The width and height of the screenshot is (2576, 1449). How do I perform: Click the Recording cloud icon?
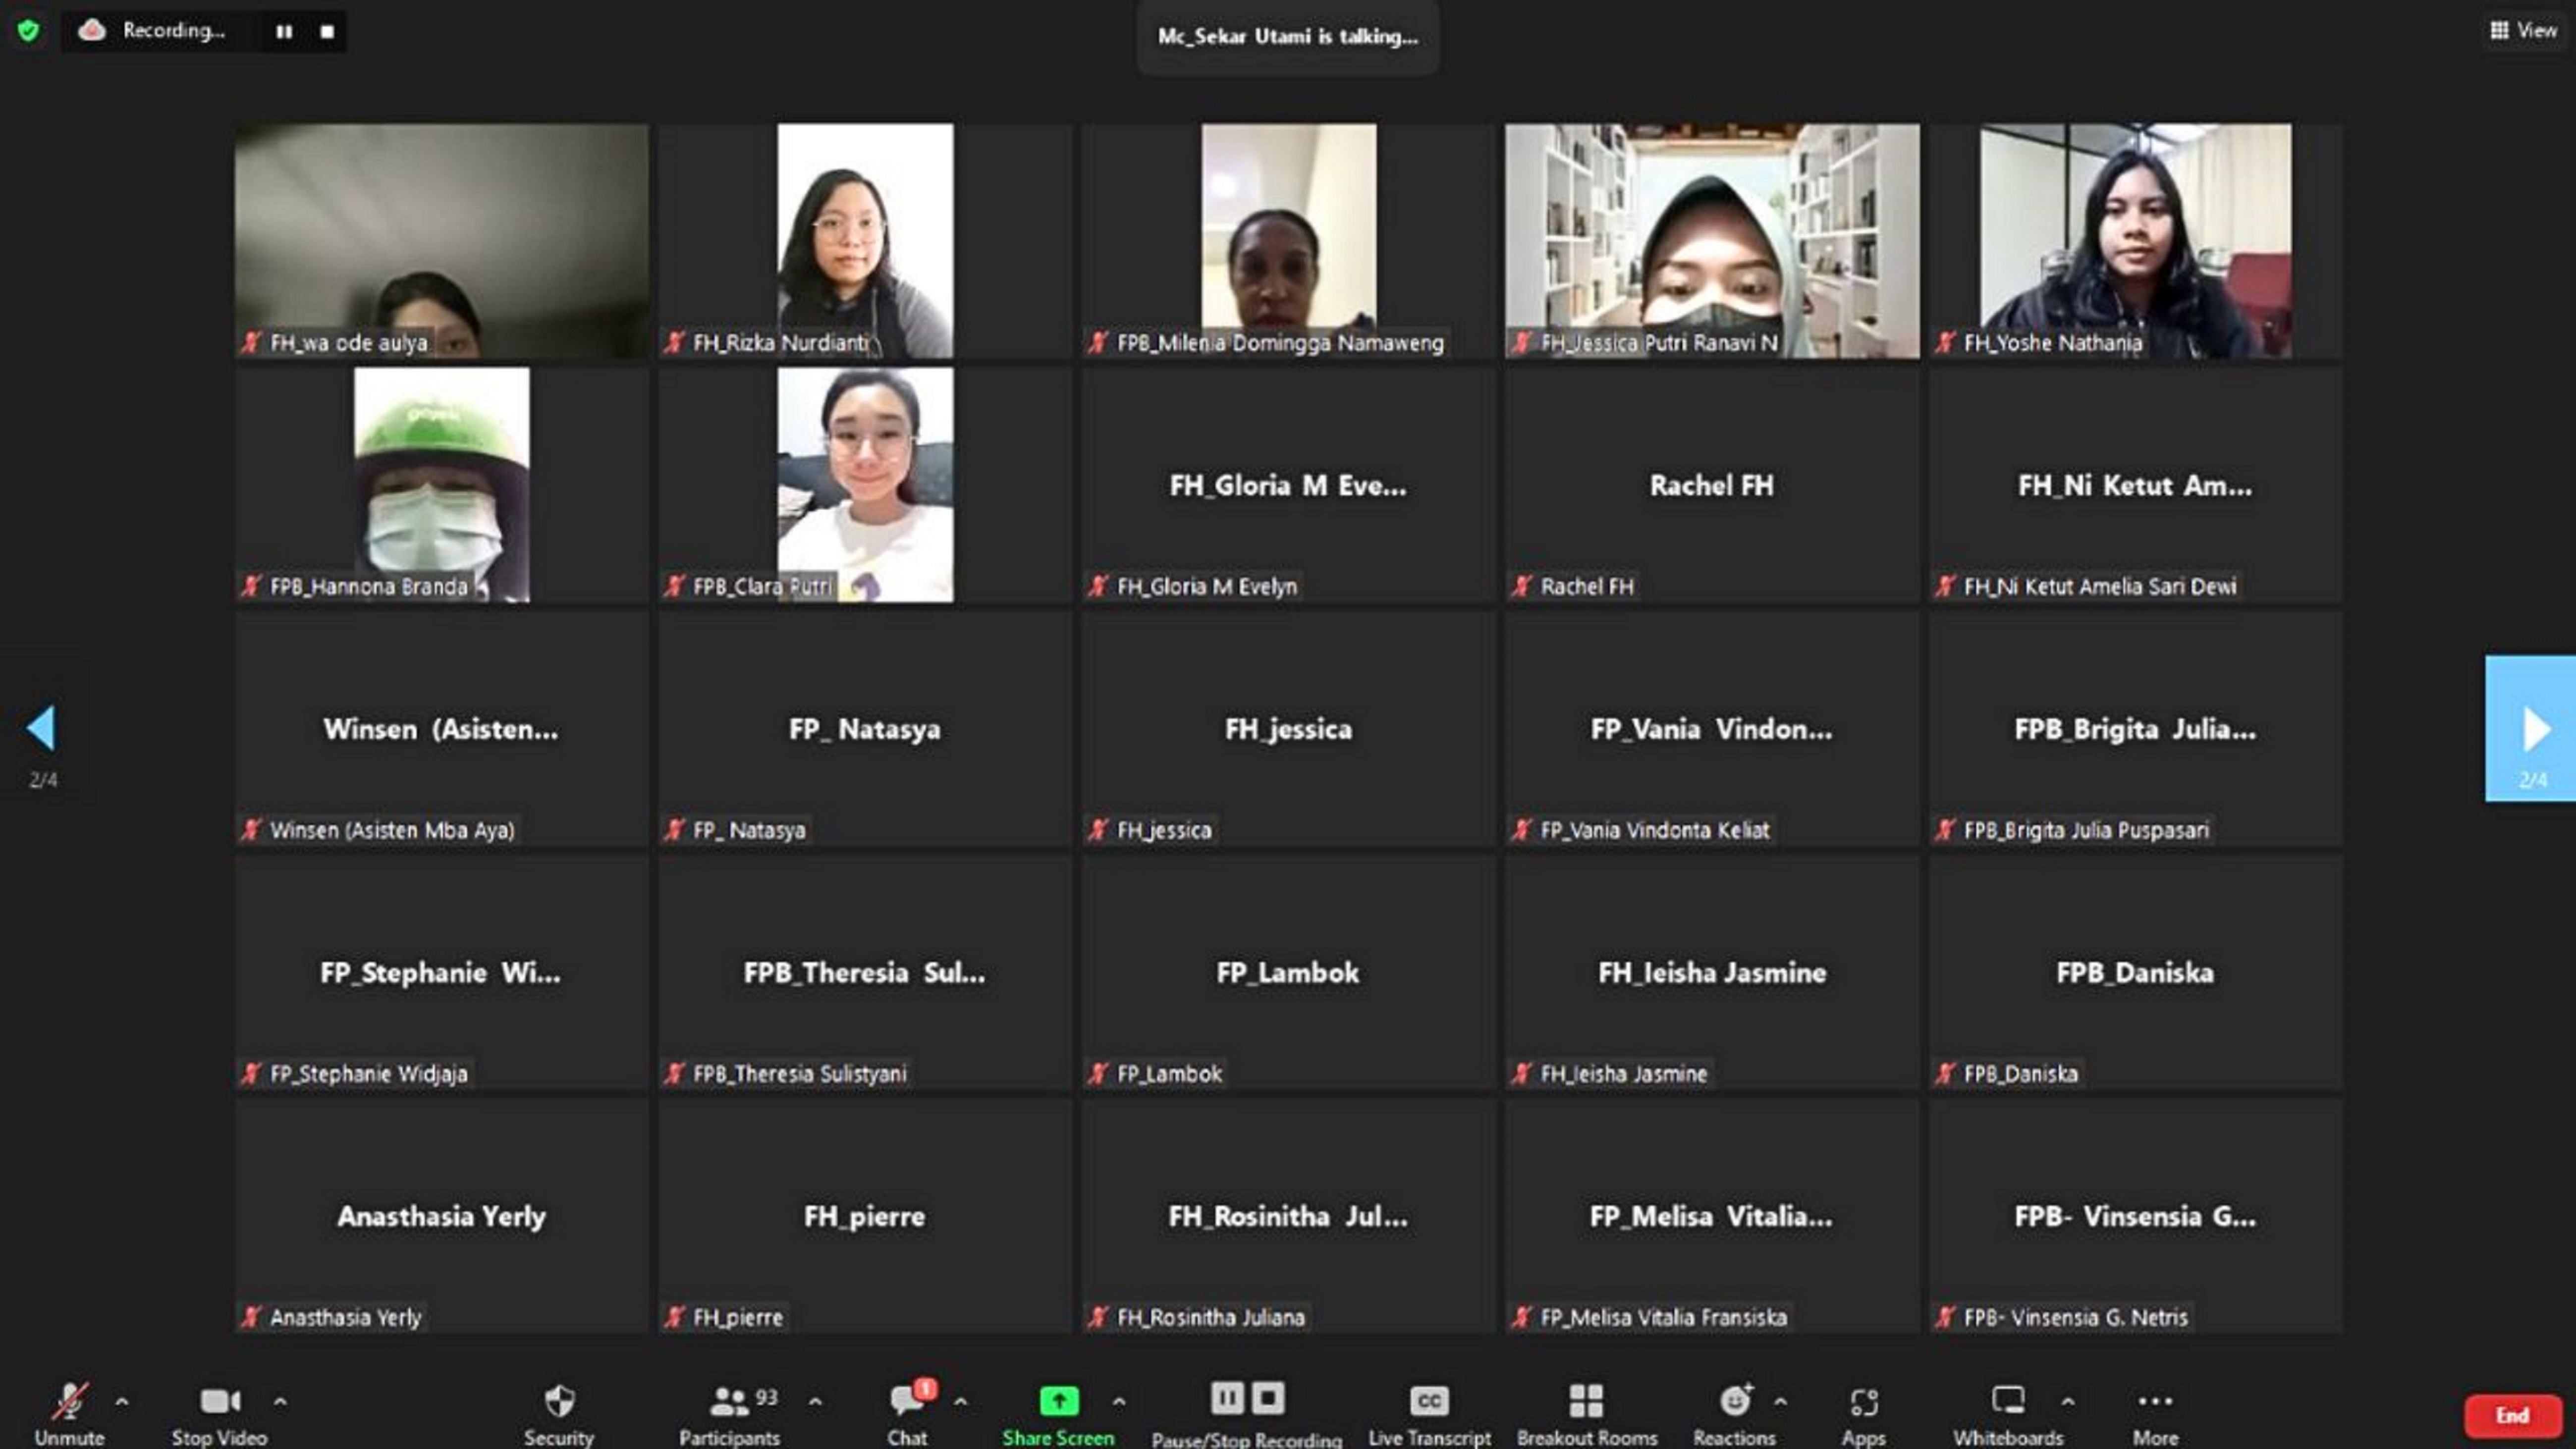tap(92, 31)
